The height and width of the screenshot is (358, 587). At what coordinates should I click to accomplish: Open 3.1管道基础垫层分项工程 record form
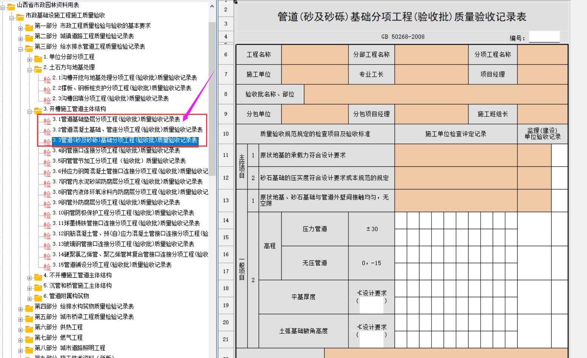click(116, 119)
